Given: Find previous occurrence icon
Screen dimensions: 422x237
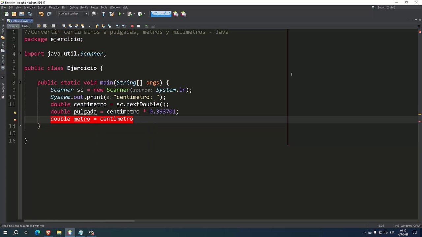Looking at the screenshot, I should coord(70,26).
